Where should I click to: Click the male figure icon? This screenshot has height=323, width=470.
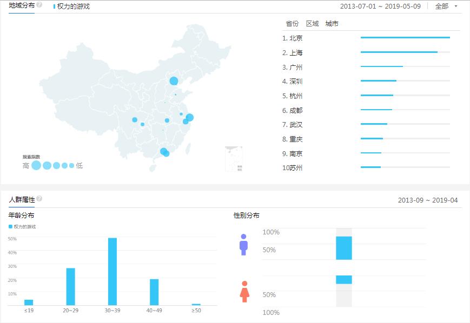pyautogui.click(x=243, y=245)
